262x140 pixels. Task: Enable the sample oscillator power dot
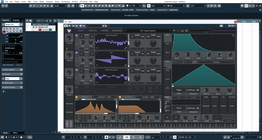77,87
